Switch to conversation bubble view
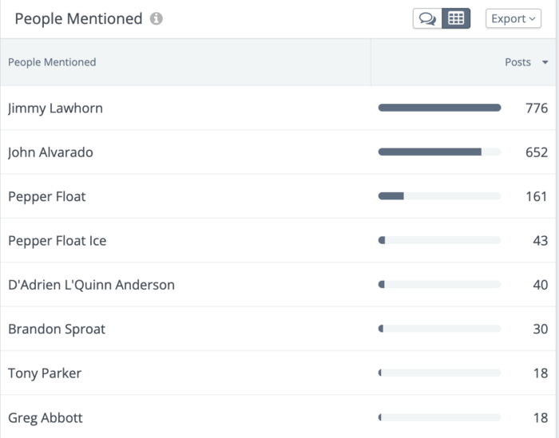The width and height of the screenshot is (559, 438). pos(427,18)
